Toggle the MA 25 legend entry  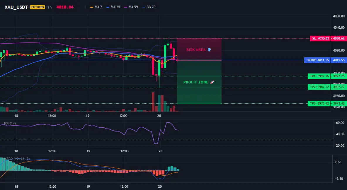pyautogui.click(x=113, y=7)
